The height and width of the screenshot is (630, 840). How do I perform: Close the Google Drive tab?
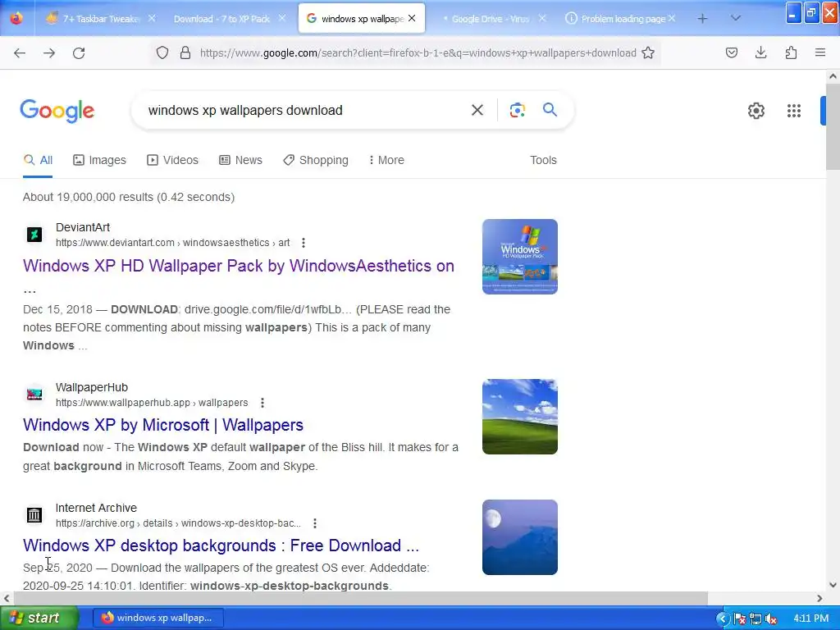point(542,18)
